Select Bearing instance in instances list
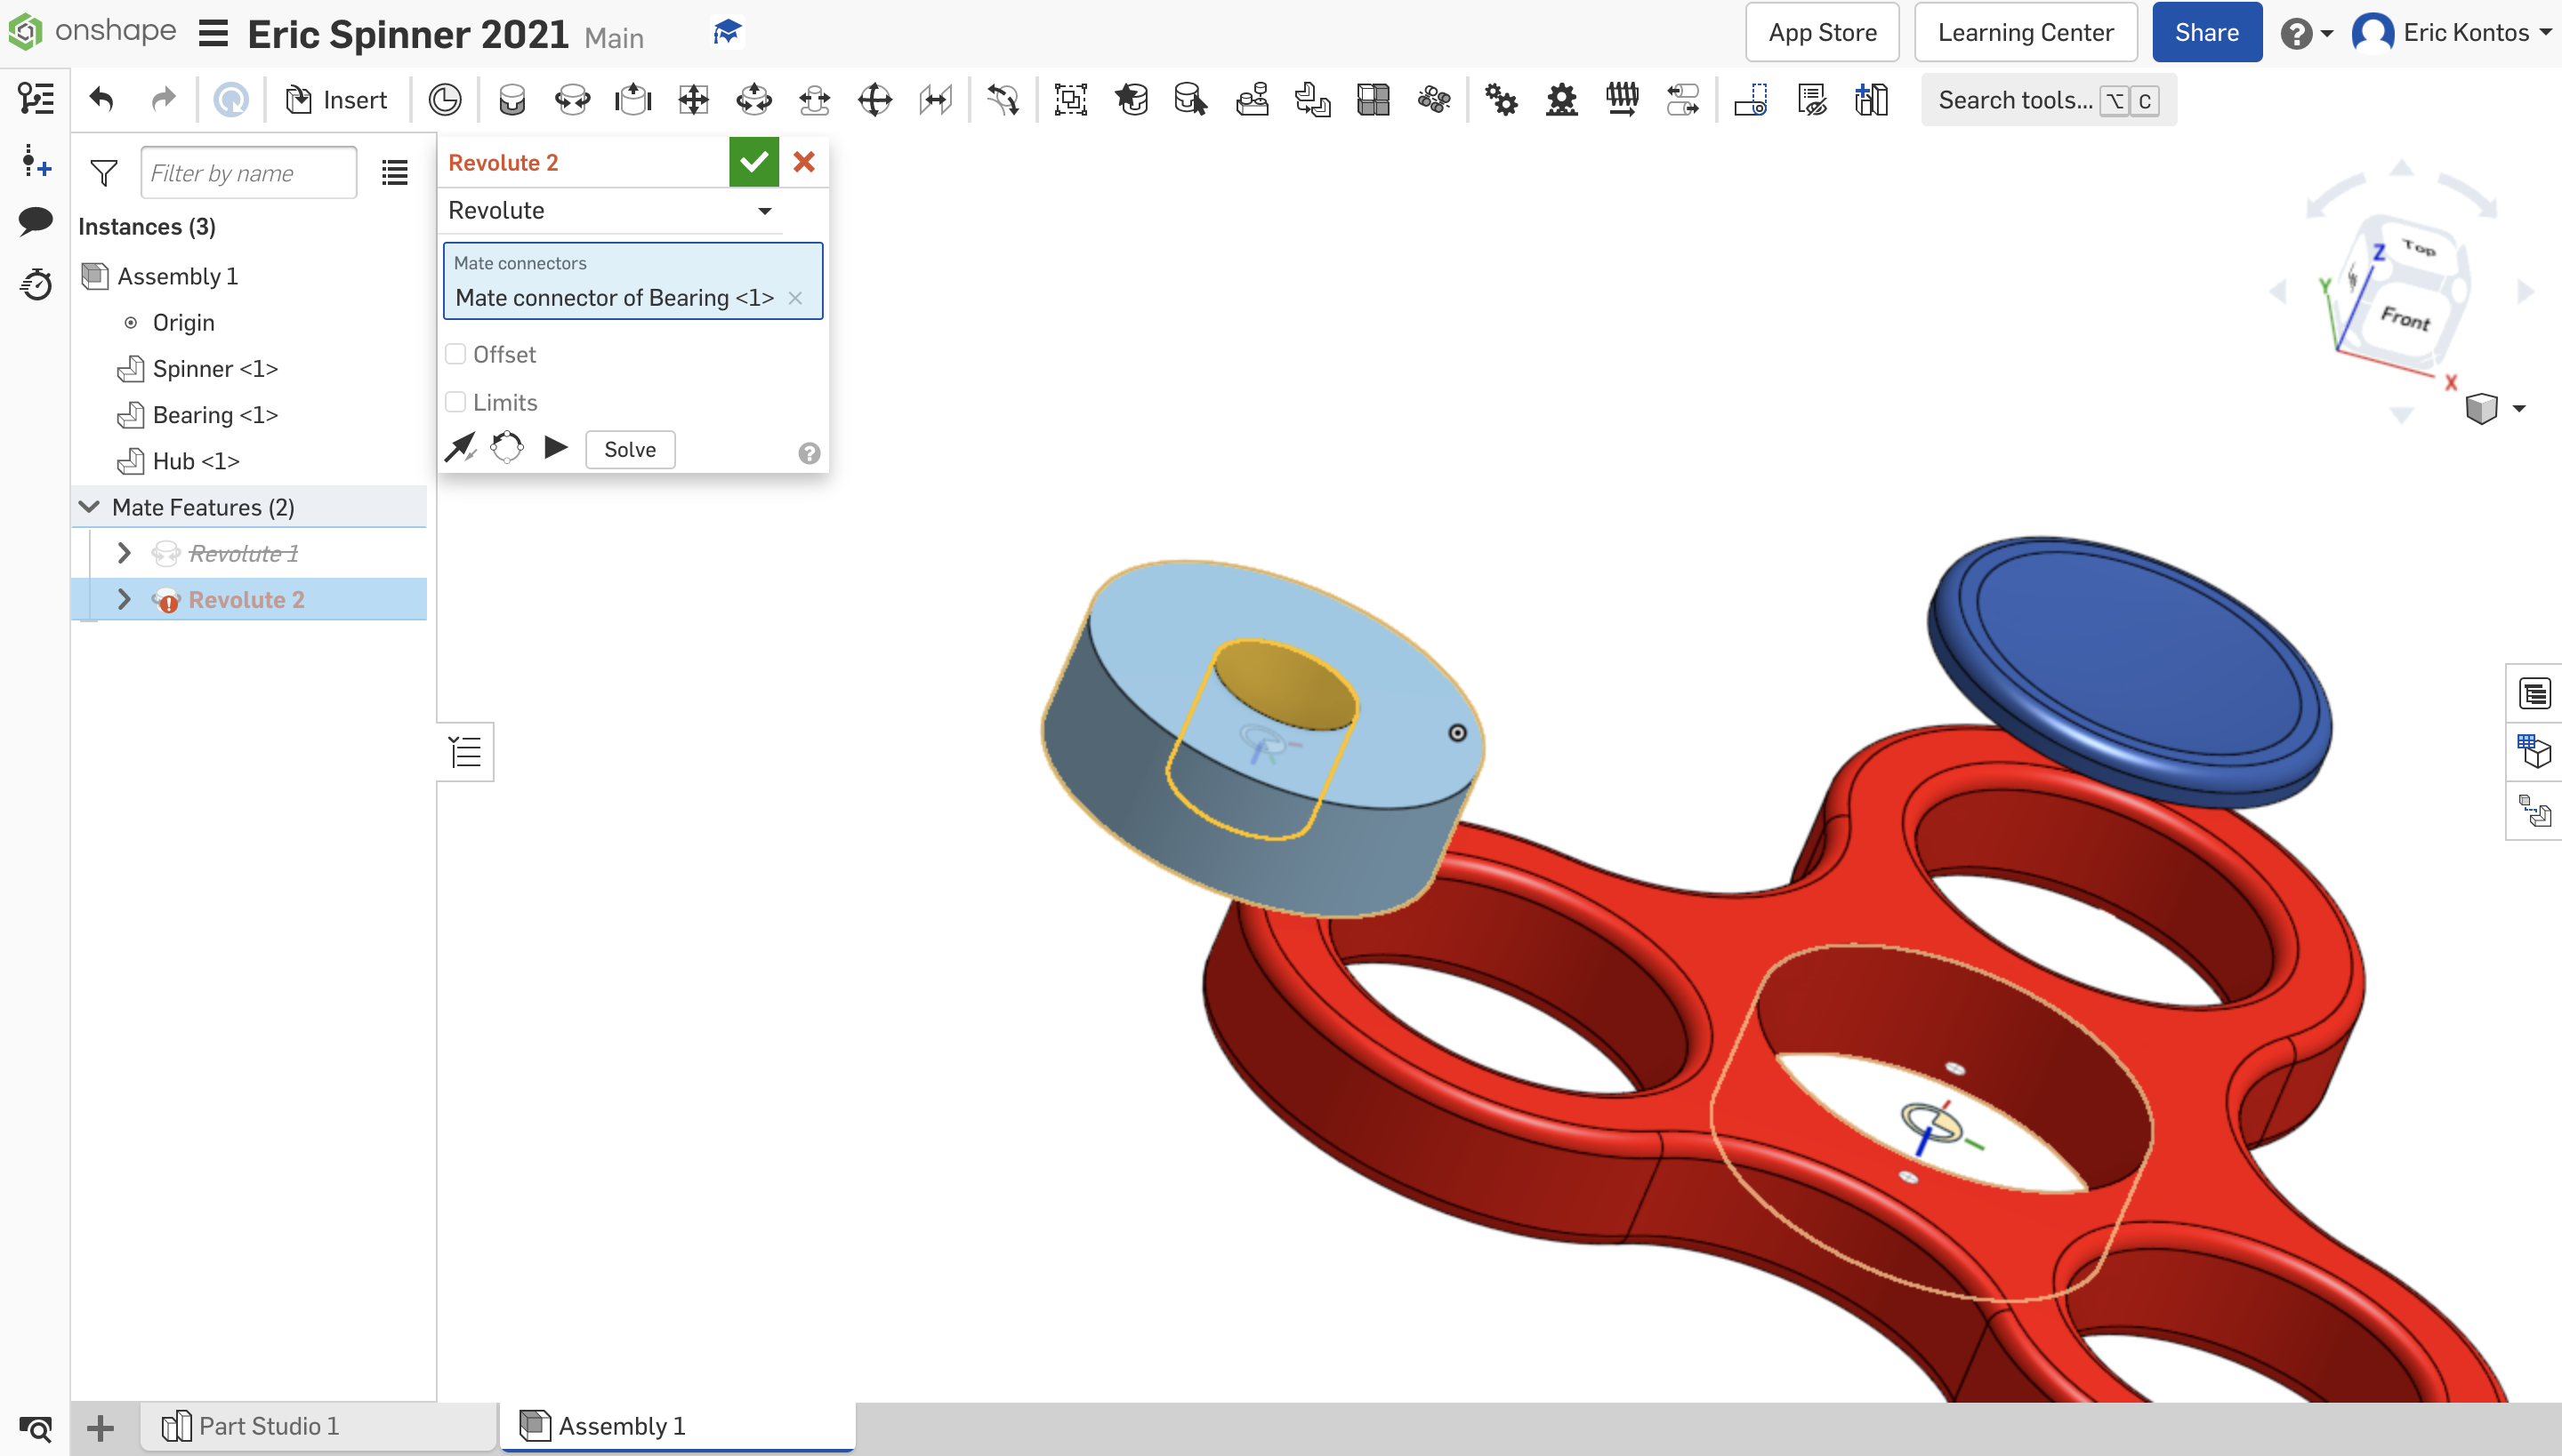The width and height of the screenshot is (2562, 1456). pyautogui.click(x=214, y=415)
